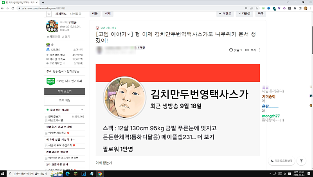Click the scroll-to-top arrow button
Screen dimensions: 313x177
click(x=301, y=161)
